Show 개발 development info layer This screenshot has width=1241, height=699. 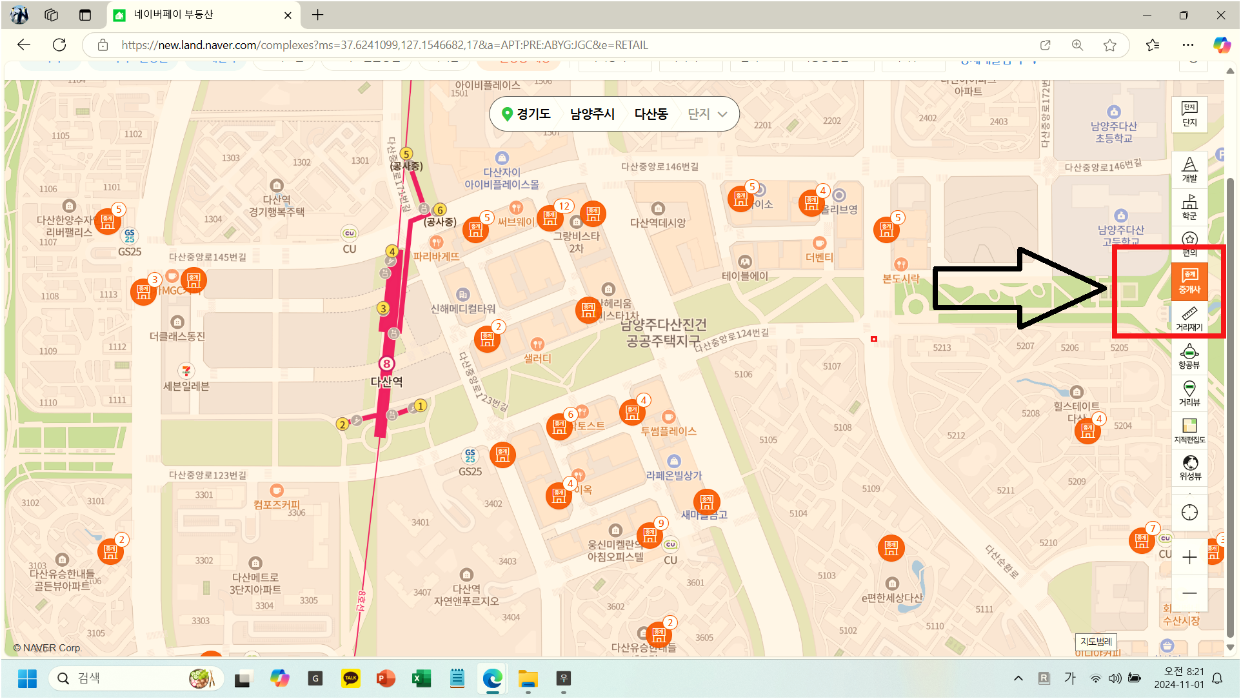click(x=1189, y=170)
